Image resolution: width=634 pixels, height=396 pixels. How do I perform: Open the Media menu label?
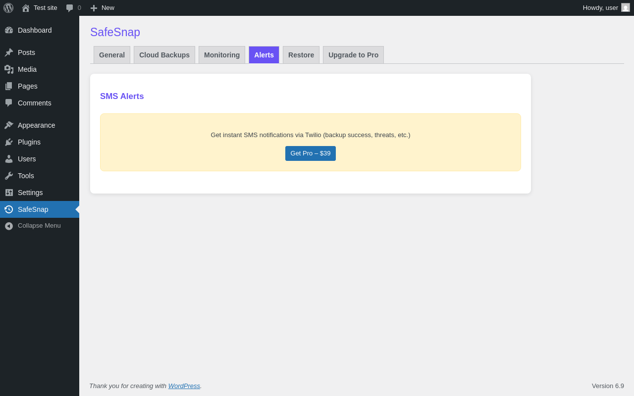pyautogui.click(x=27, y=69)
